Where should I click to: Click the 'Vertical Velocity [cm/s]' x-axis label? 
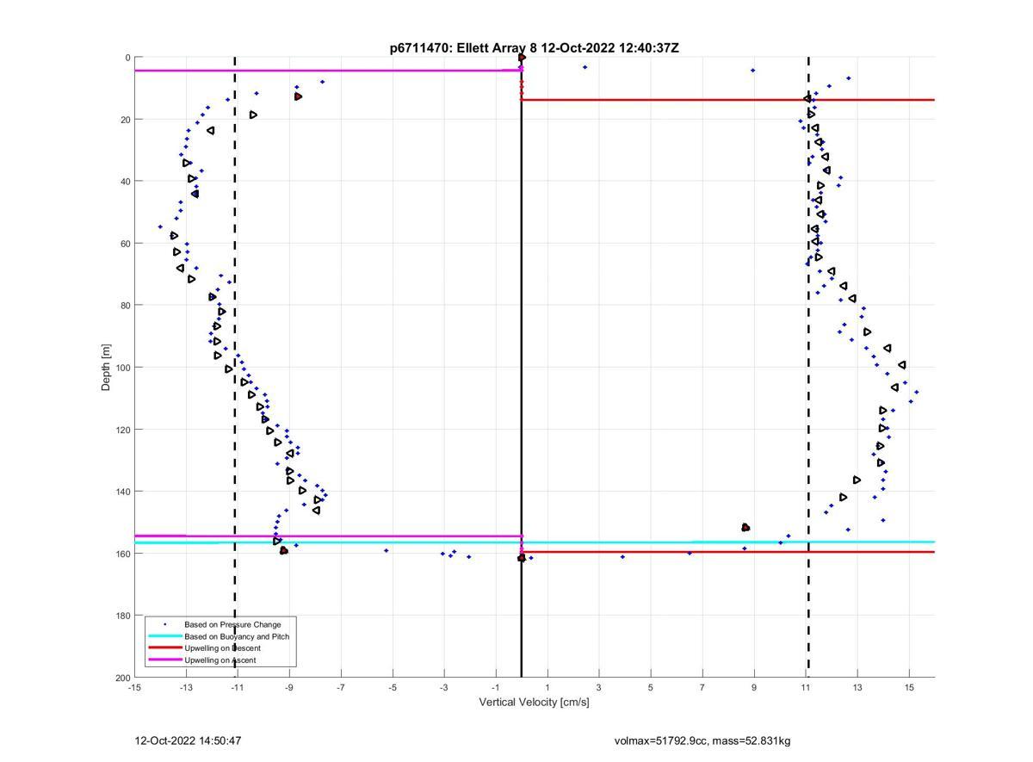click(534, 702)
